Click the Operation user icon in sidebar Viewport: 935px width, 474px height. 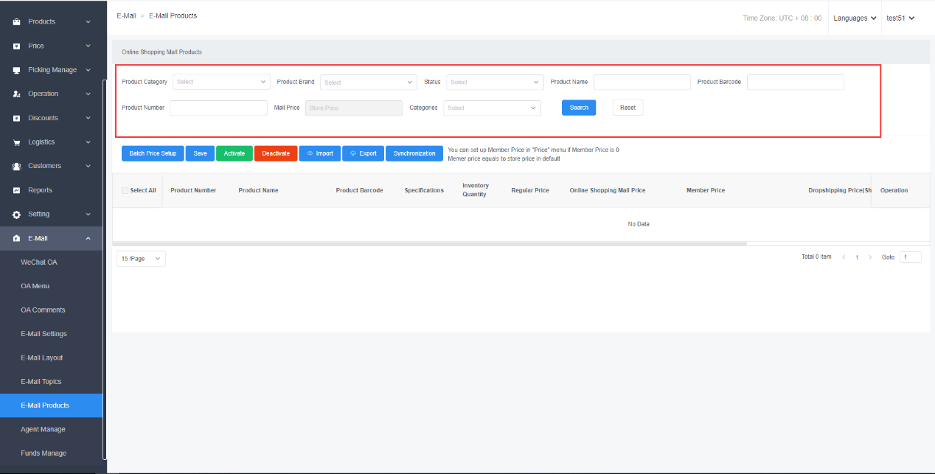pyautogui.click(x=16, y=94)
